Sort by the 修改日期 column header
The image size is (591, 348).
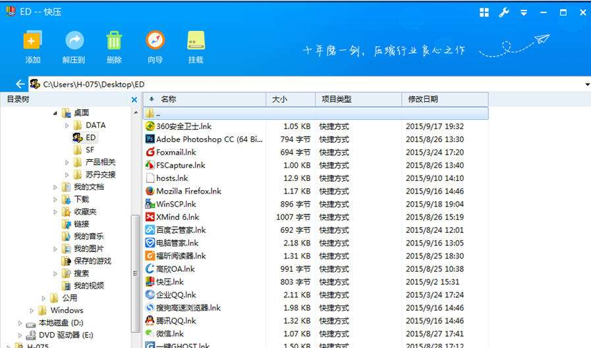point(445,99)
